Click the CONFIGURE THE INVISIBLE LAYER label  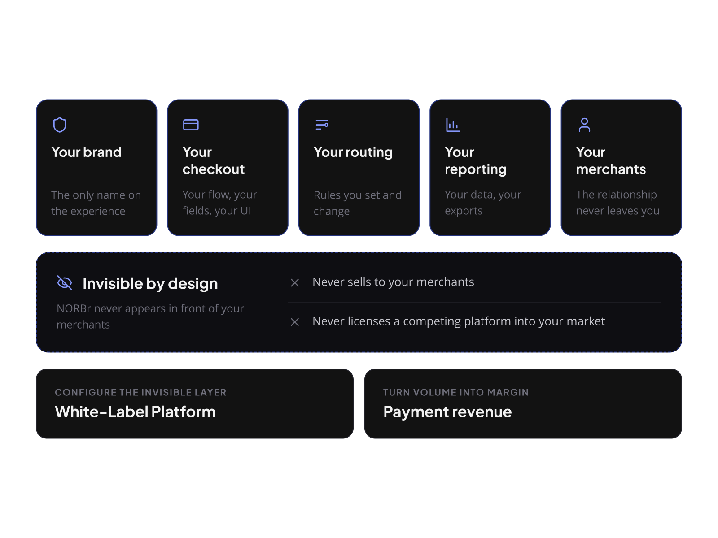(x=140, y=392)
